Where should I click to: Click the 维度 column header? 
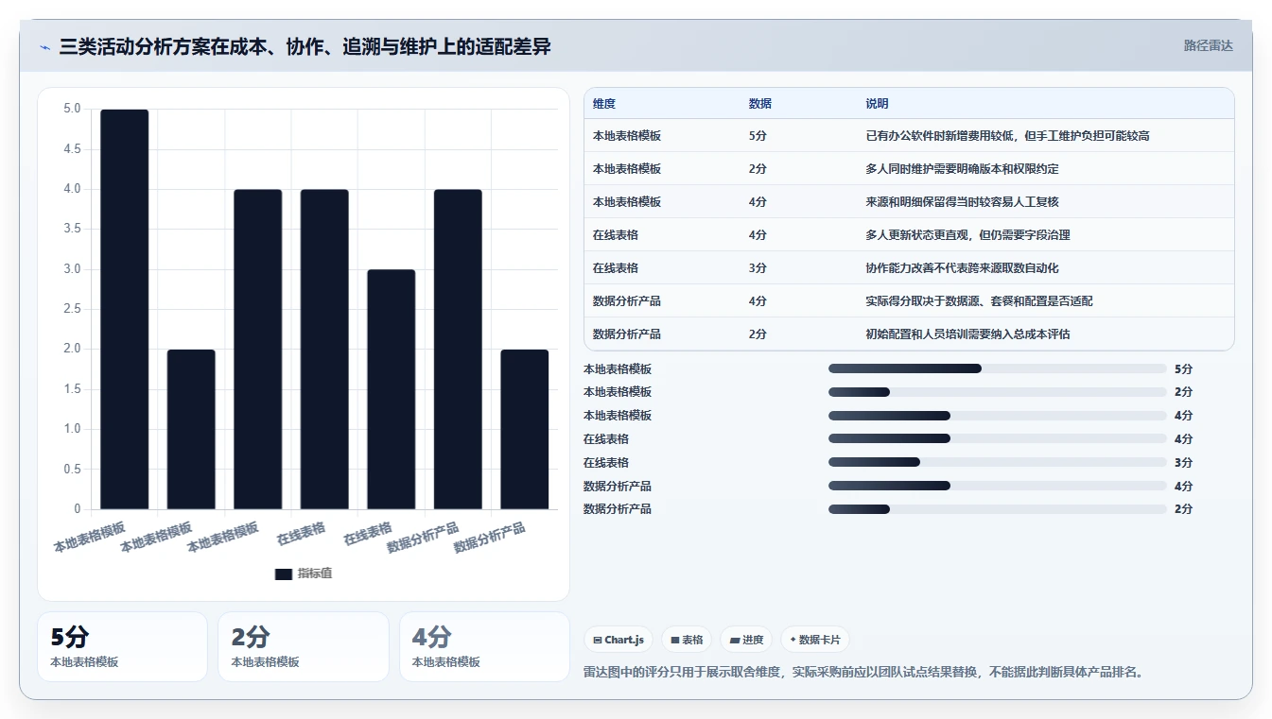[604, 104]
